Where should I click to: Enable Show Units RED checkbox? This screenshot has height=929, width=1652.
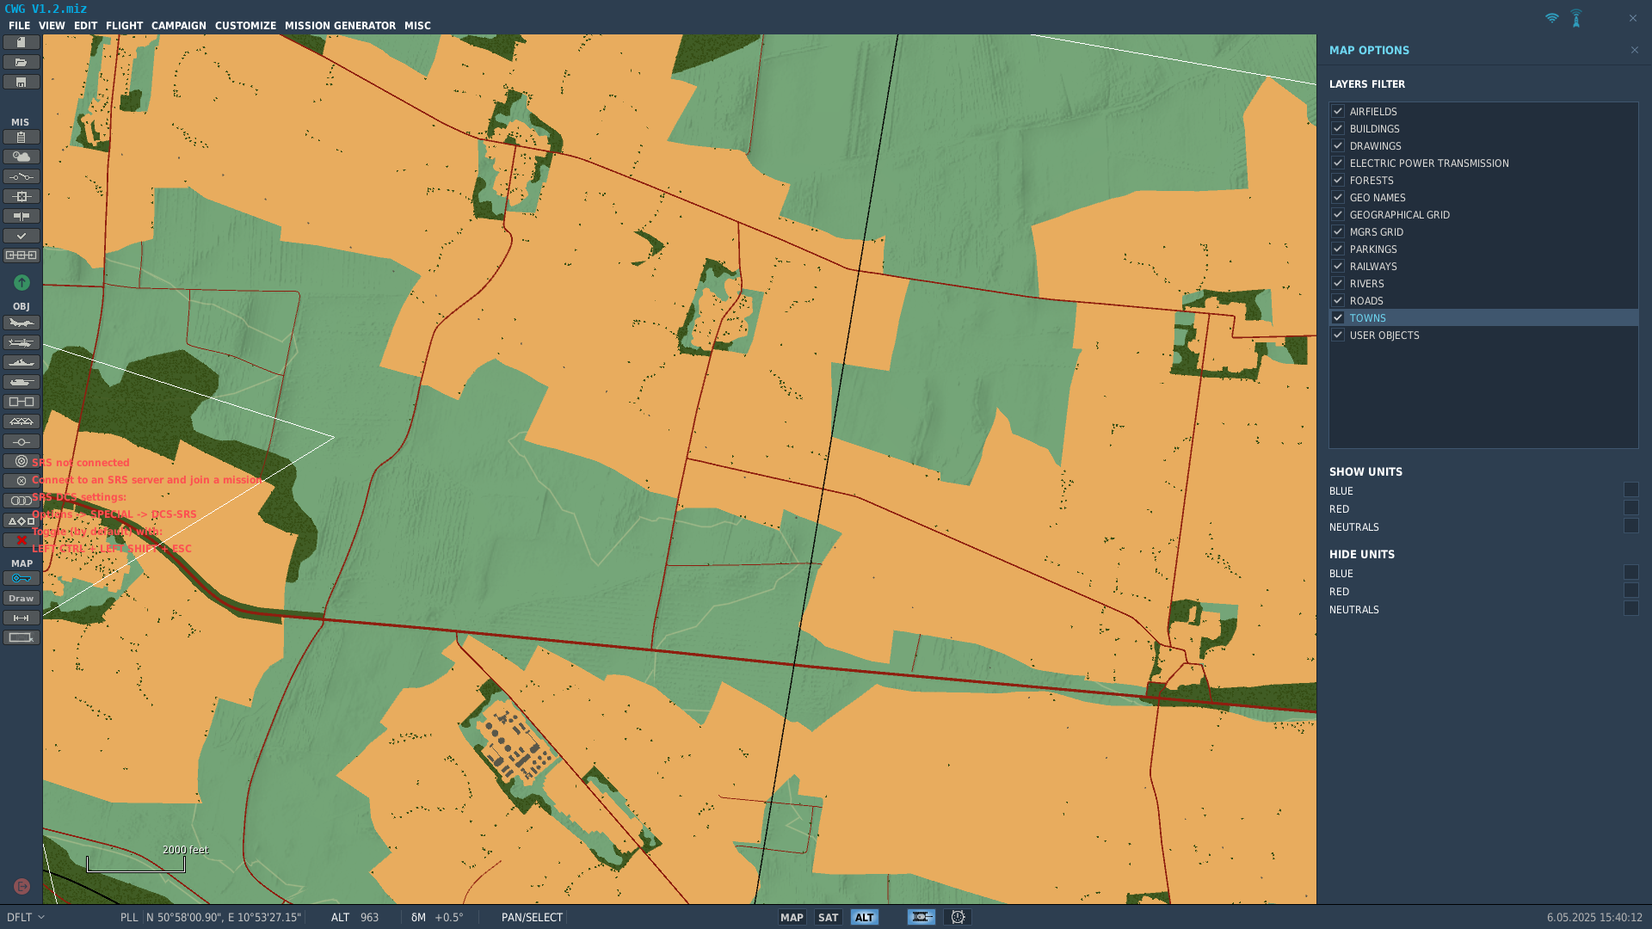tap(1631, 508)
